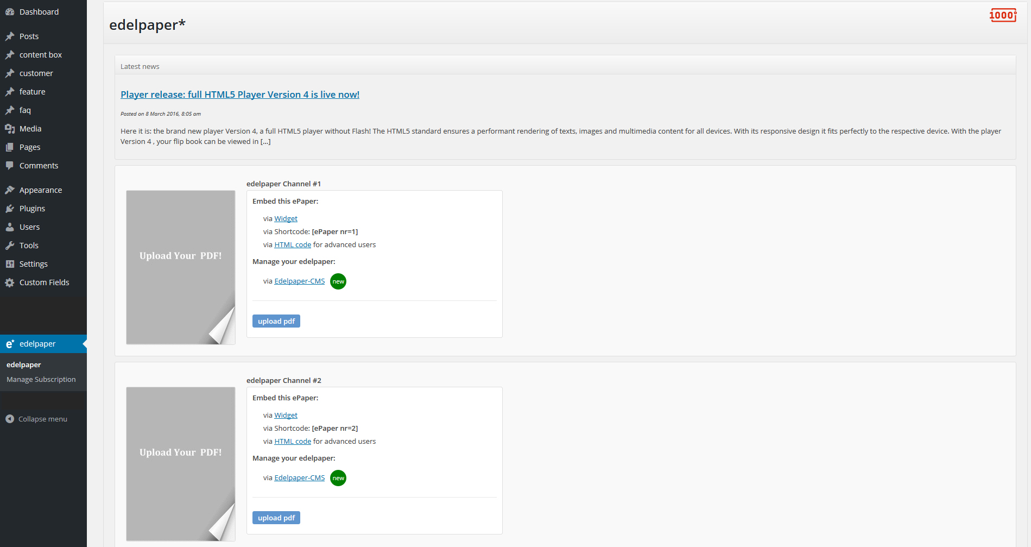
Task: Open the Player release news headline link
Action: click(x=240, y=95)
